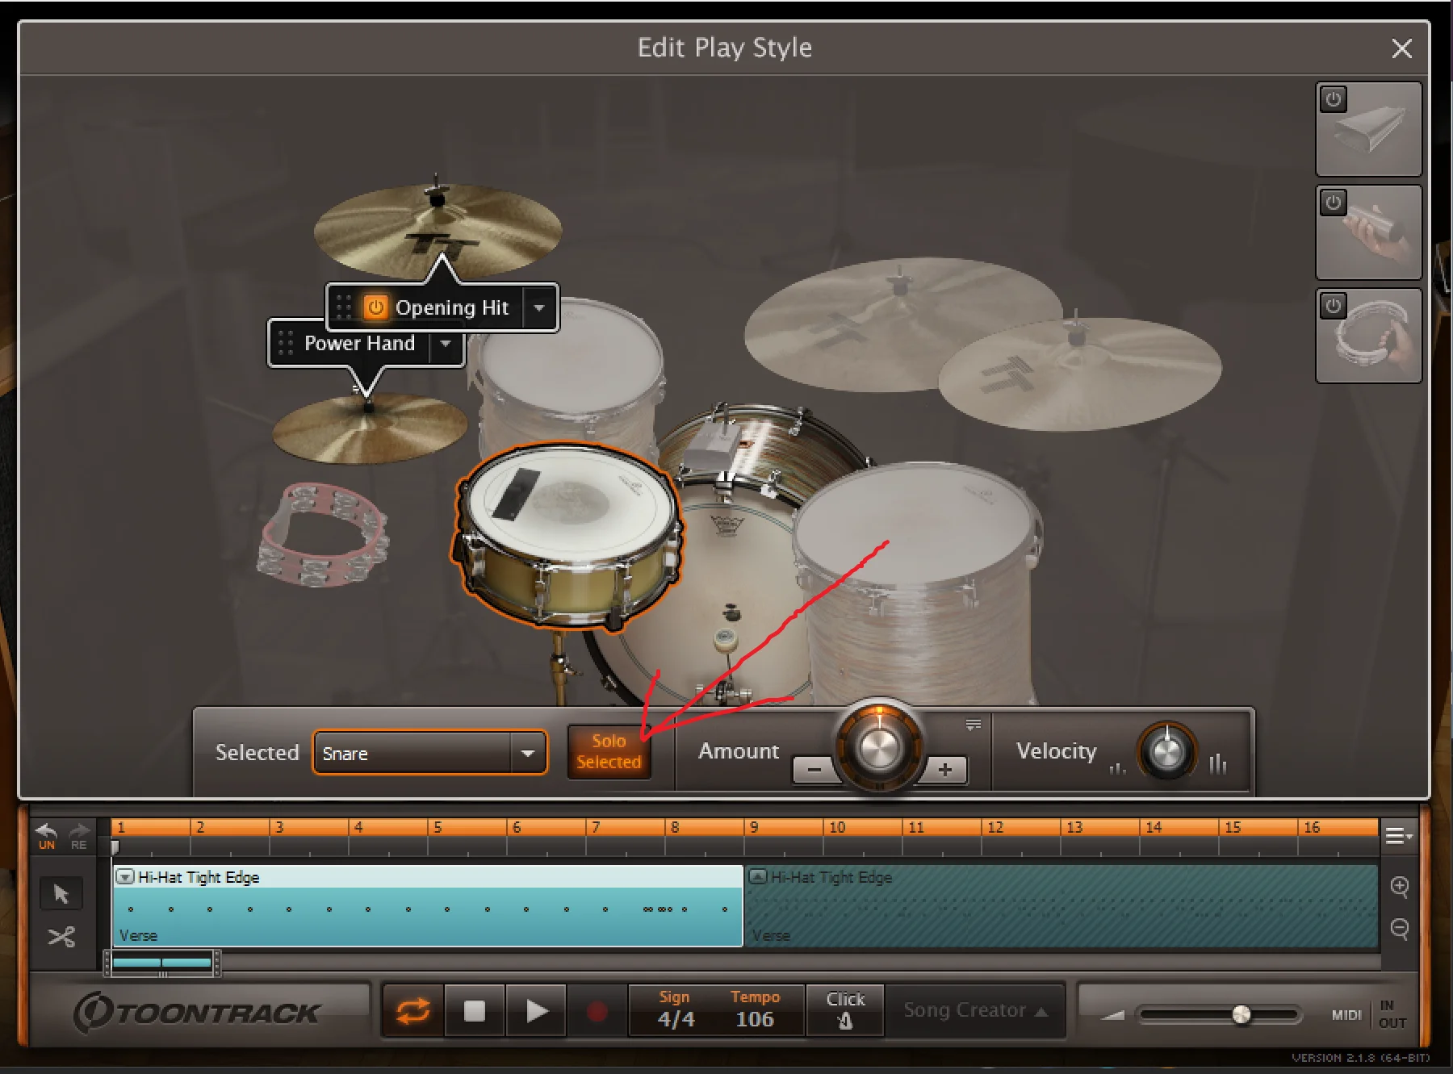Select the cowbell thumbnail
Screen dimensions: 1453x1074
pos(1369,129)
